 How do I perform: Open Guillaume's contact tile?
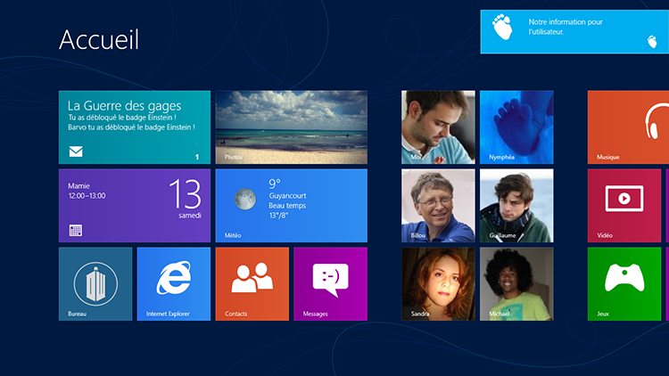pyautogui.click(x=516, y=205)
